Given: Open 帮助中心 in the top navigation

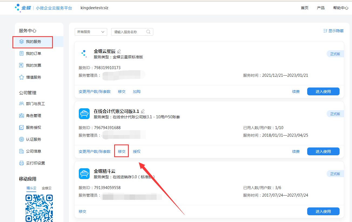Looking at the screenshot, I should 341,8.
